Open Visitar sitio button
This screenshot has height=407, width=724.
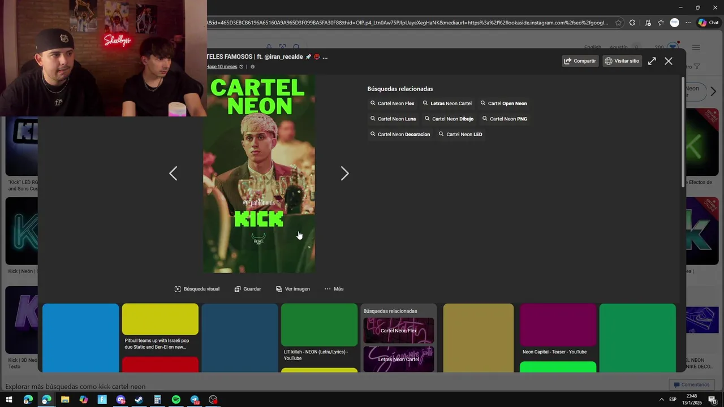pyautogui.click(x=622, y=61)
